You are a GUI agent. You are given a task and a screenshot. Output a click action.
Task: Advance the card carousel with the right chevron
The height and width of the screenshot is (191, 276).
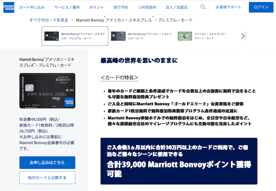(243, 36)
